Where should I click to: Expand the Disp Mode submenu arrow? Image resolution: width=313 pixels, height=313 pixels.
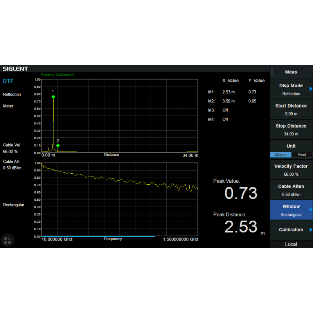coord(311,89)
